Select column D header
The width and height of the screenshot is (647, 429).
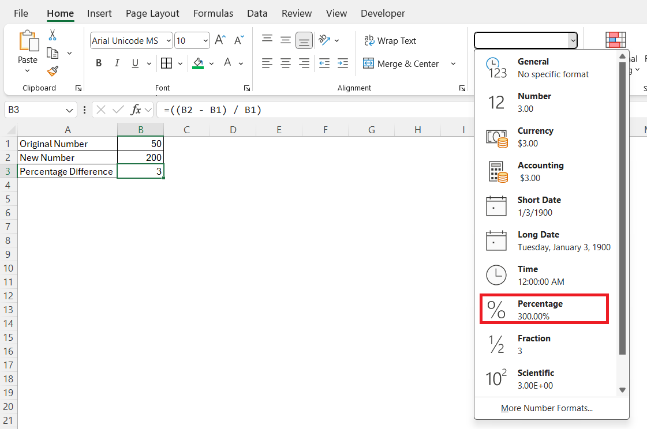[x=233, y=130]
